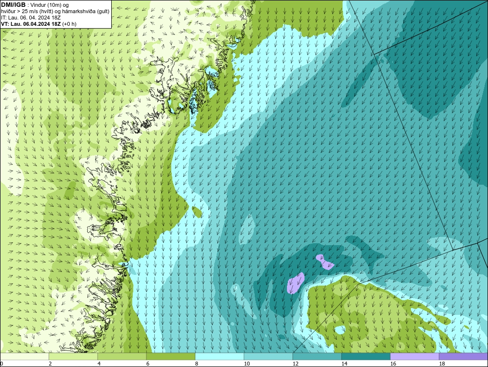Click the small olive-green island patch offshore

(x=197, y=212)
